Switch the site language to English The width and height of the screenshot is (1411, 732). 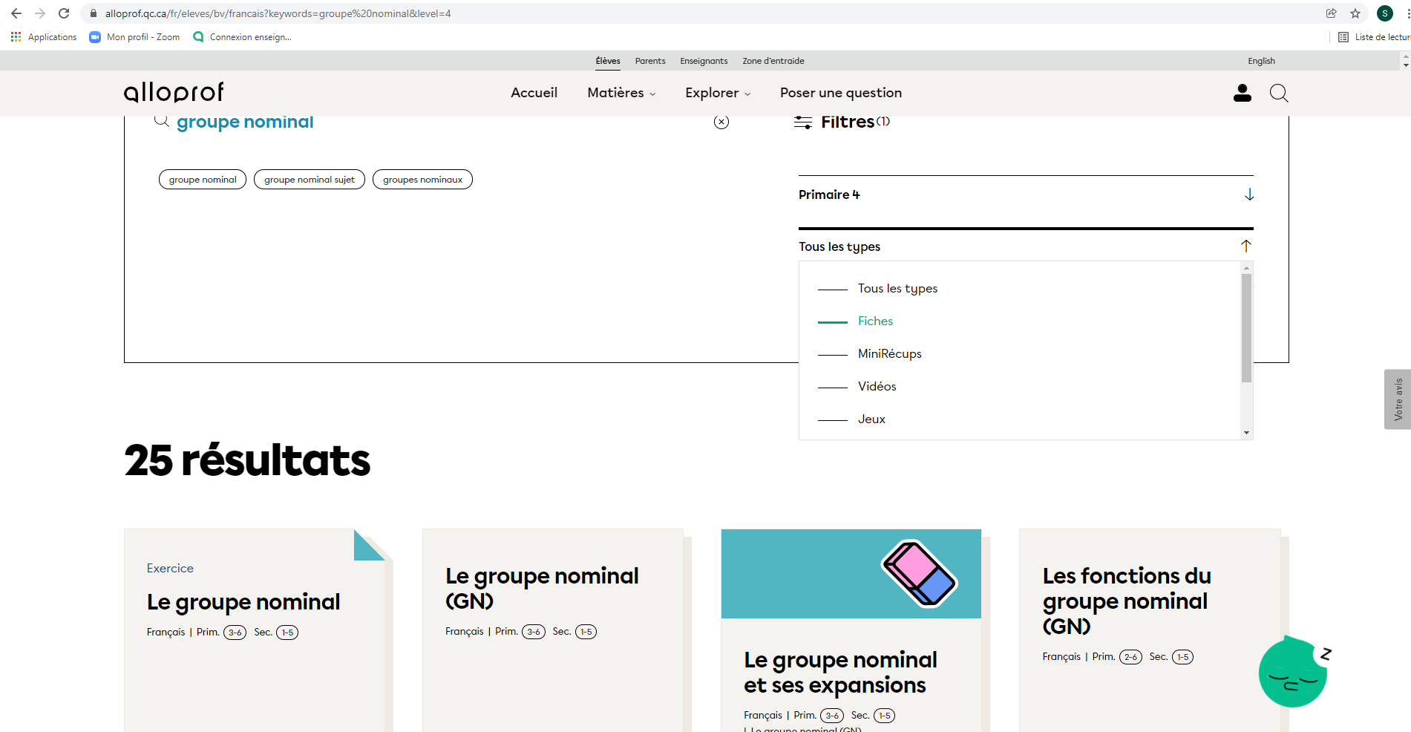1260,61
